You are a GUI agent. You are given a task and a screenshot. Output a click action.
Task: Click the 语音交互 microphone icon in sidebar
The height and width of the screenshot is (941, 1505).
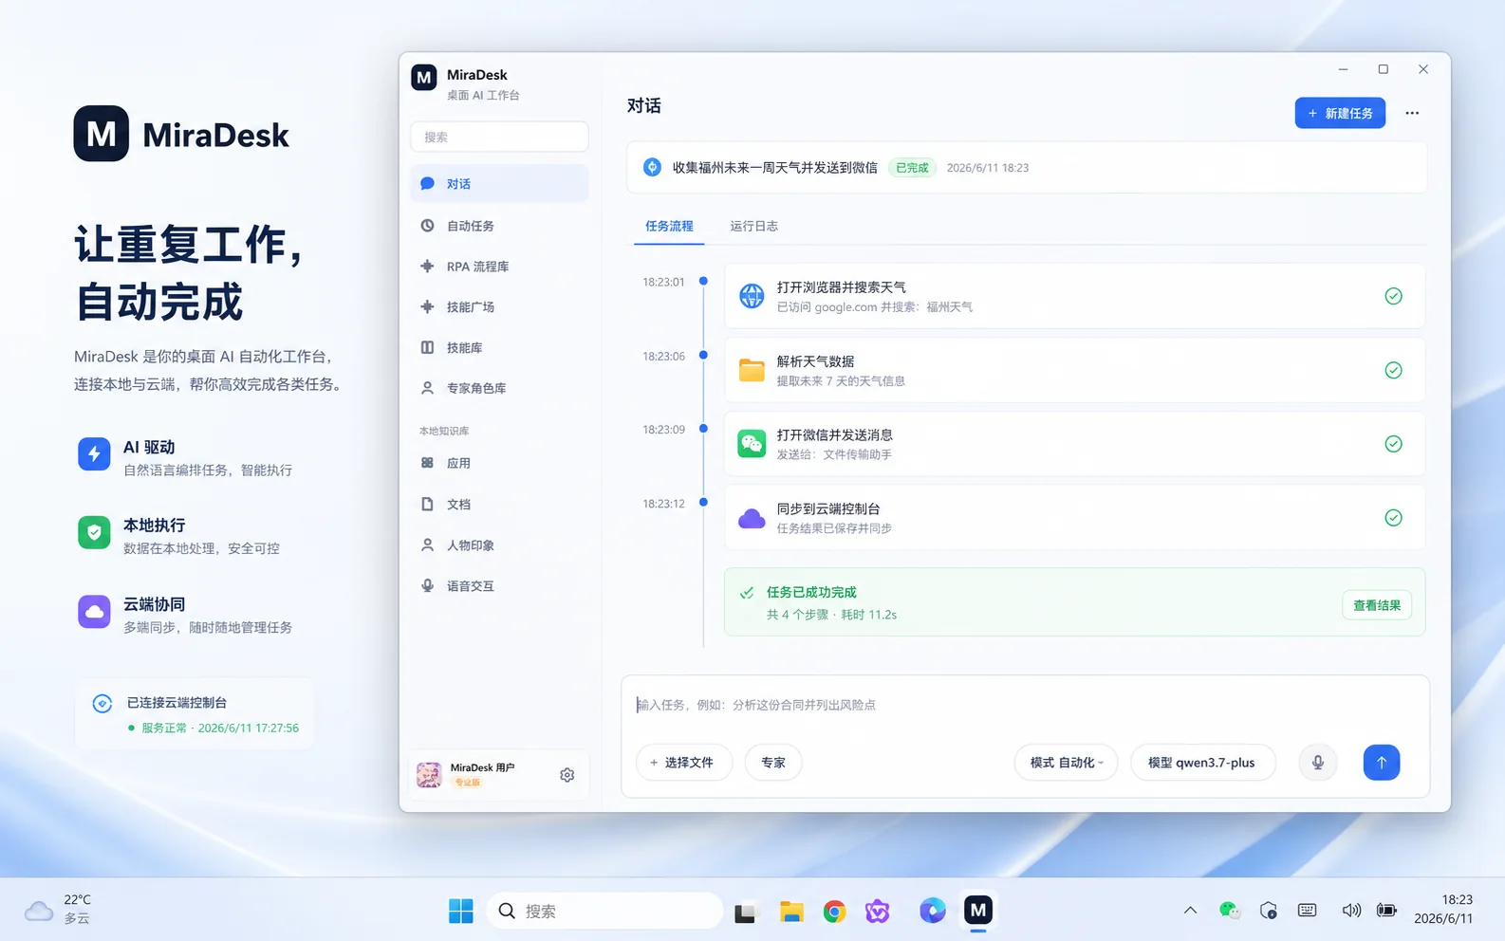pyautogui.click(x=427, y=586)
